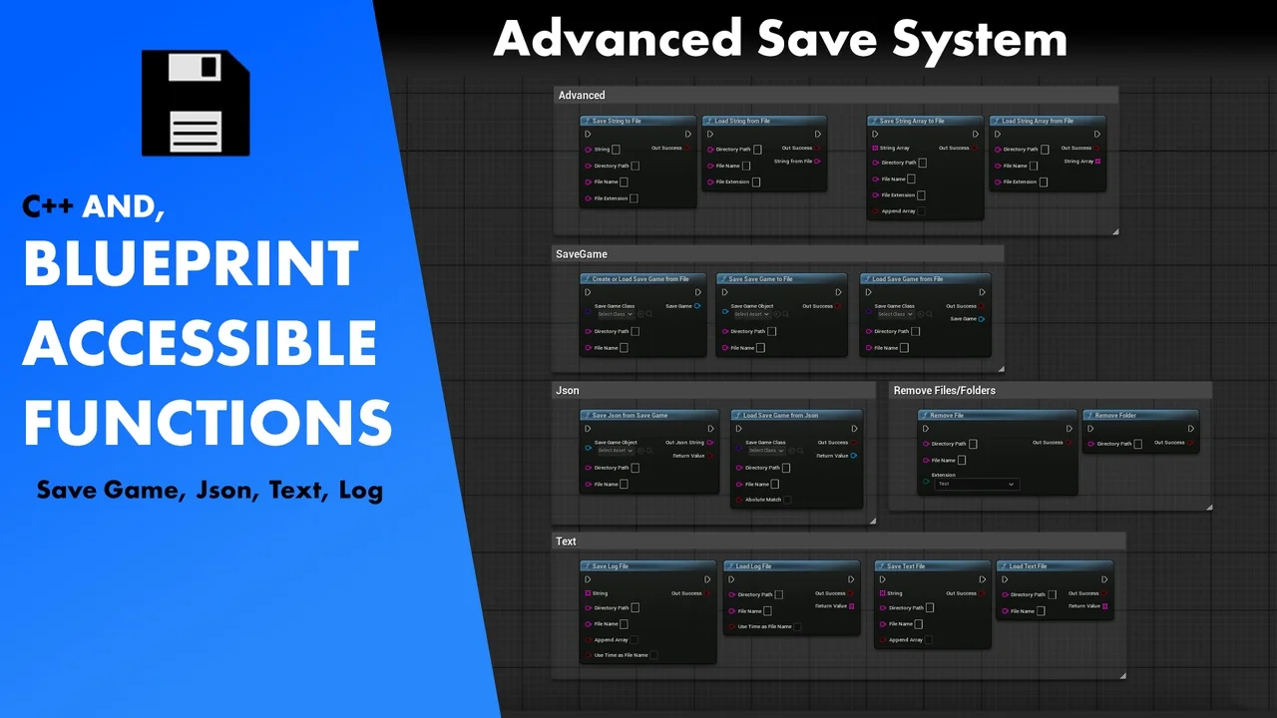Viewport: 1277px width, 718px height.
Task: Click Save Game output pin on Load Save Game from File
Action: (x=982, y=319)
